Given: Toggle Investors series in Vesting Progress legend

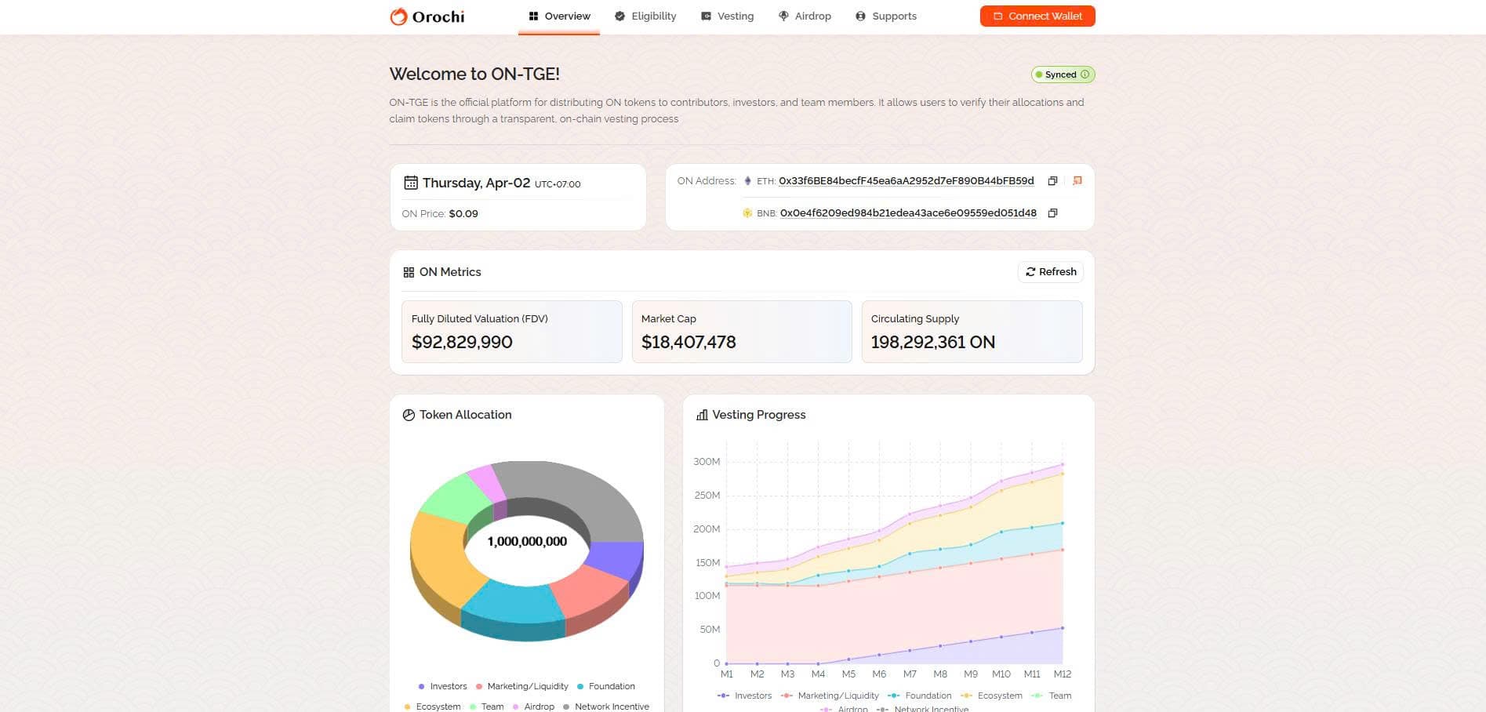Looking at the screenshot, I should [744, 696].
